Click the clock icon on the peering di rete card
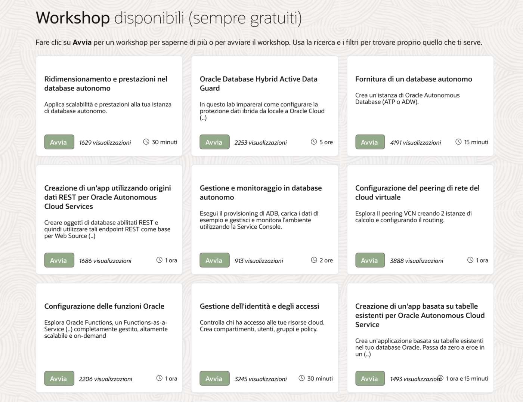Image resolution: width=523 pixels, height=402 pixels. pos(470,260)
